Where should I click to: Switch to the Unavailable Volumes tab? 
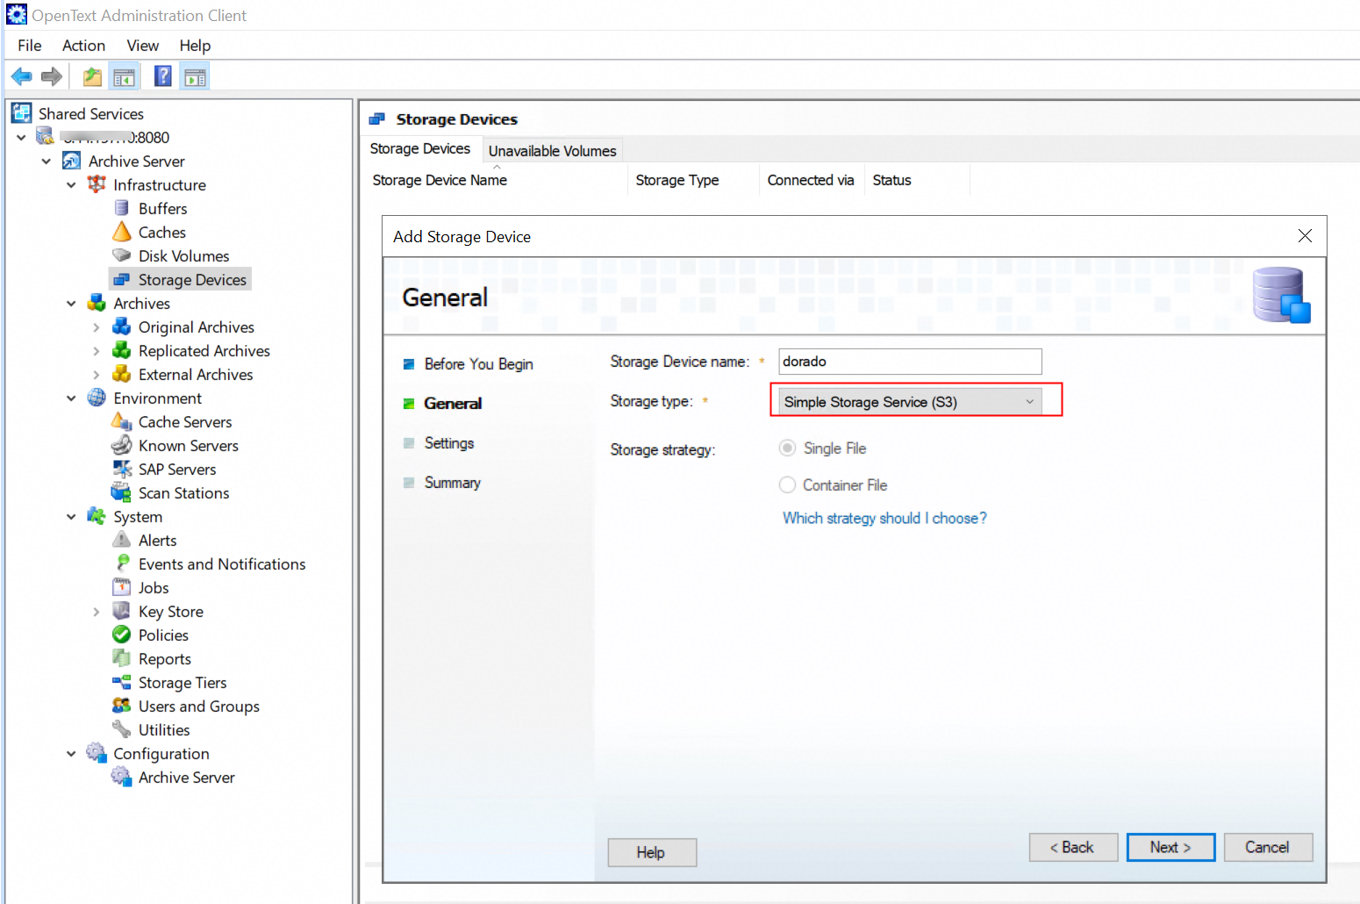tap(553, 151)
